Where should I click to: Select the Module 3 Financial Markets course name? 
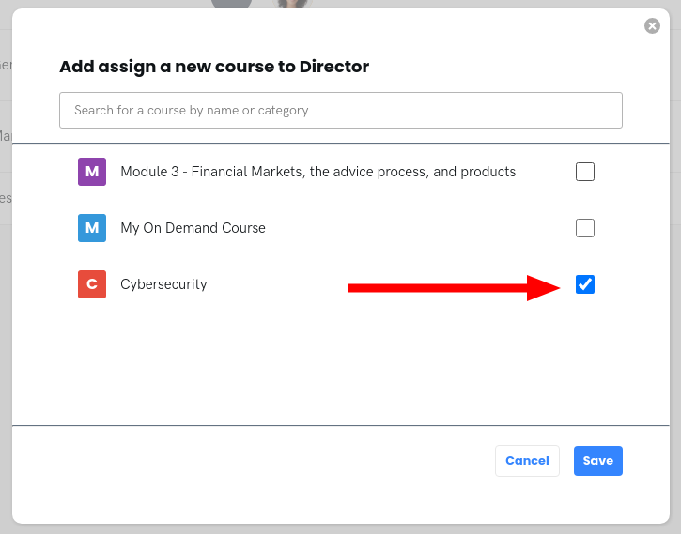[x=317, y=172]
